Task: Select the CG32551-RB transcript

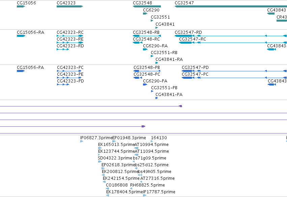Action: click(152, 56)
